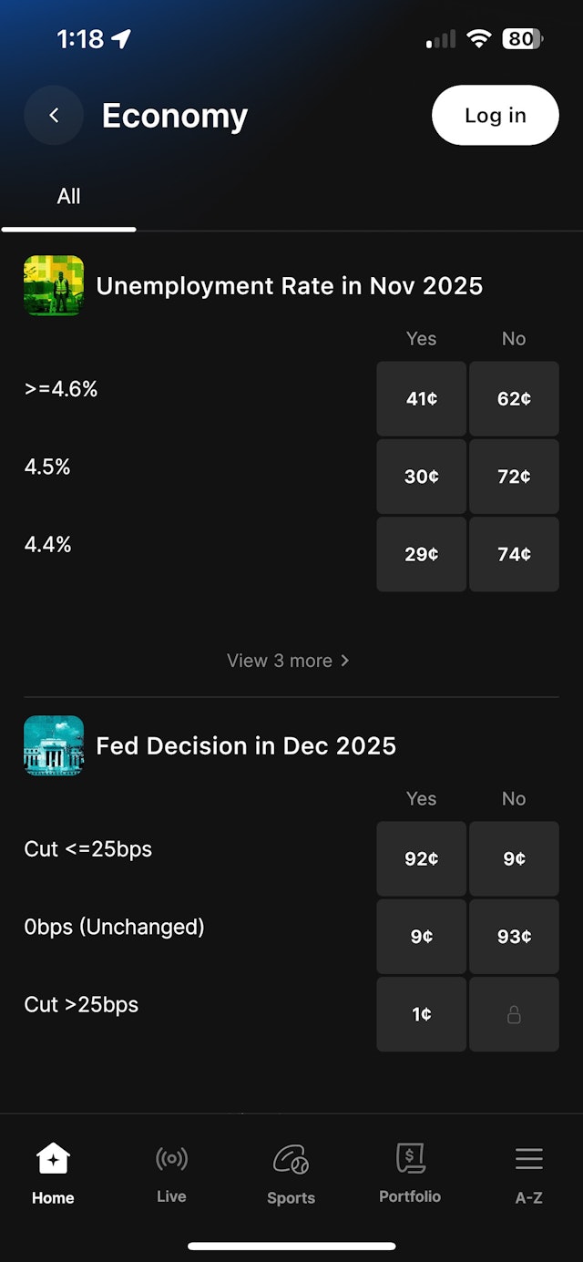Open the A-Z menu icon

528,1159
